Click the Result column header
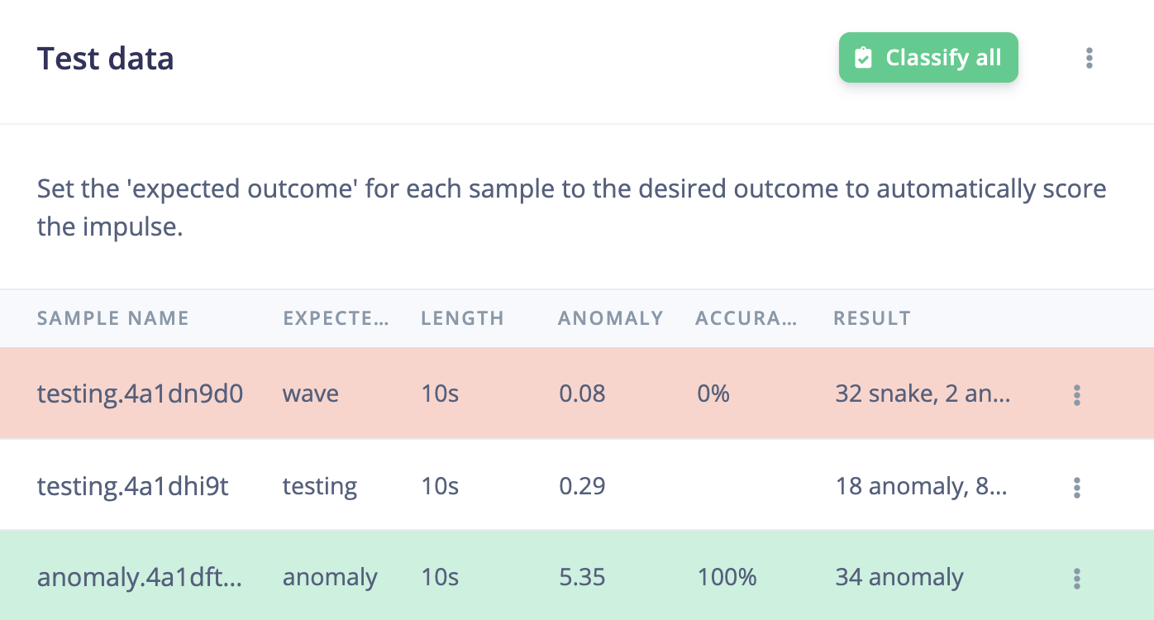The height and width of the screenshot is (620, 1154). pos(872,318)
